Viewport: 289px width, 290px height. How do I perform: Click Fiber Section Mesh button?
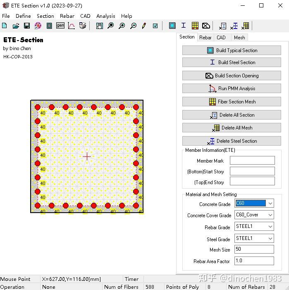point(232,102)
